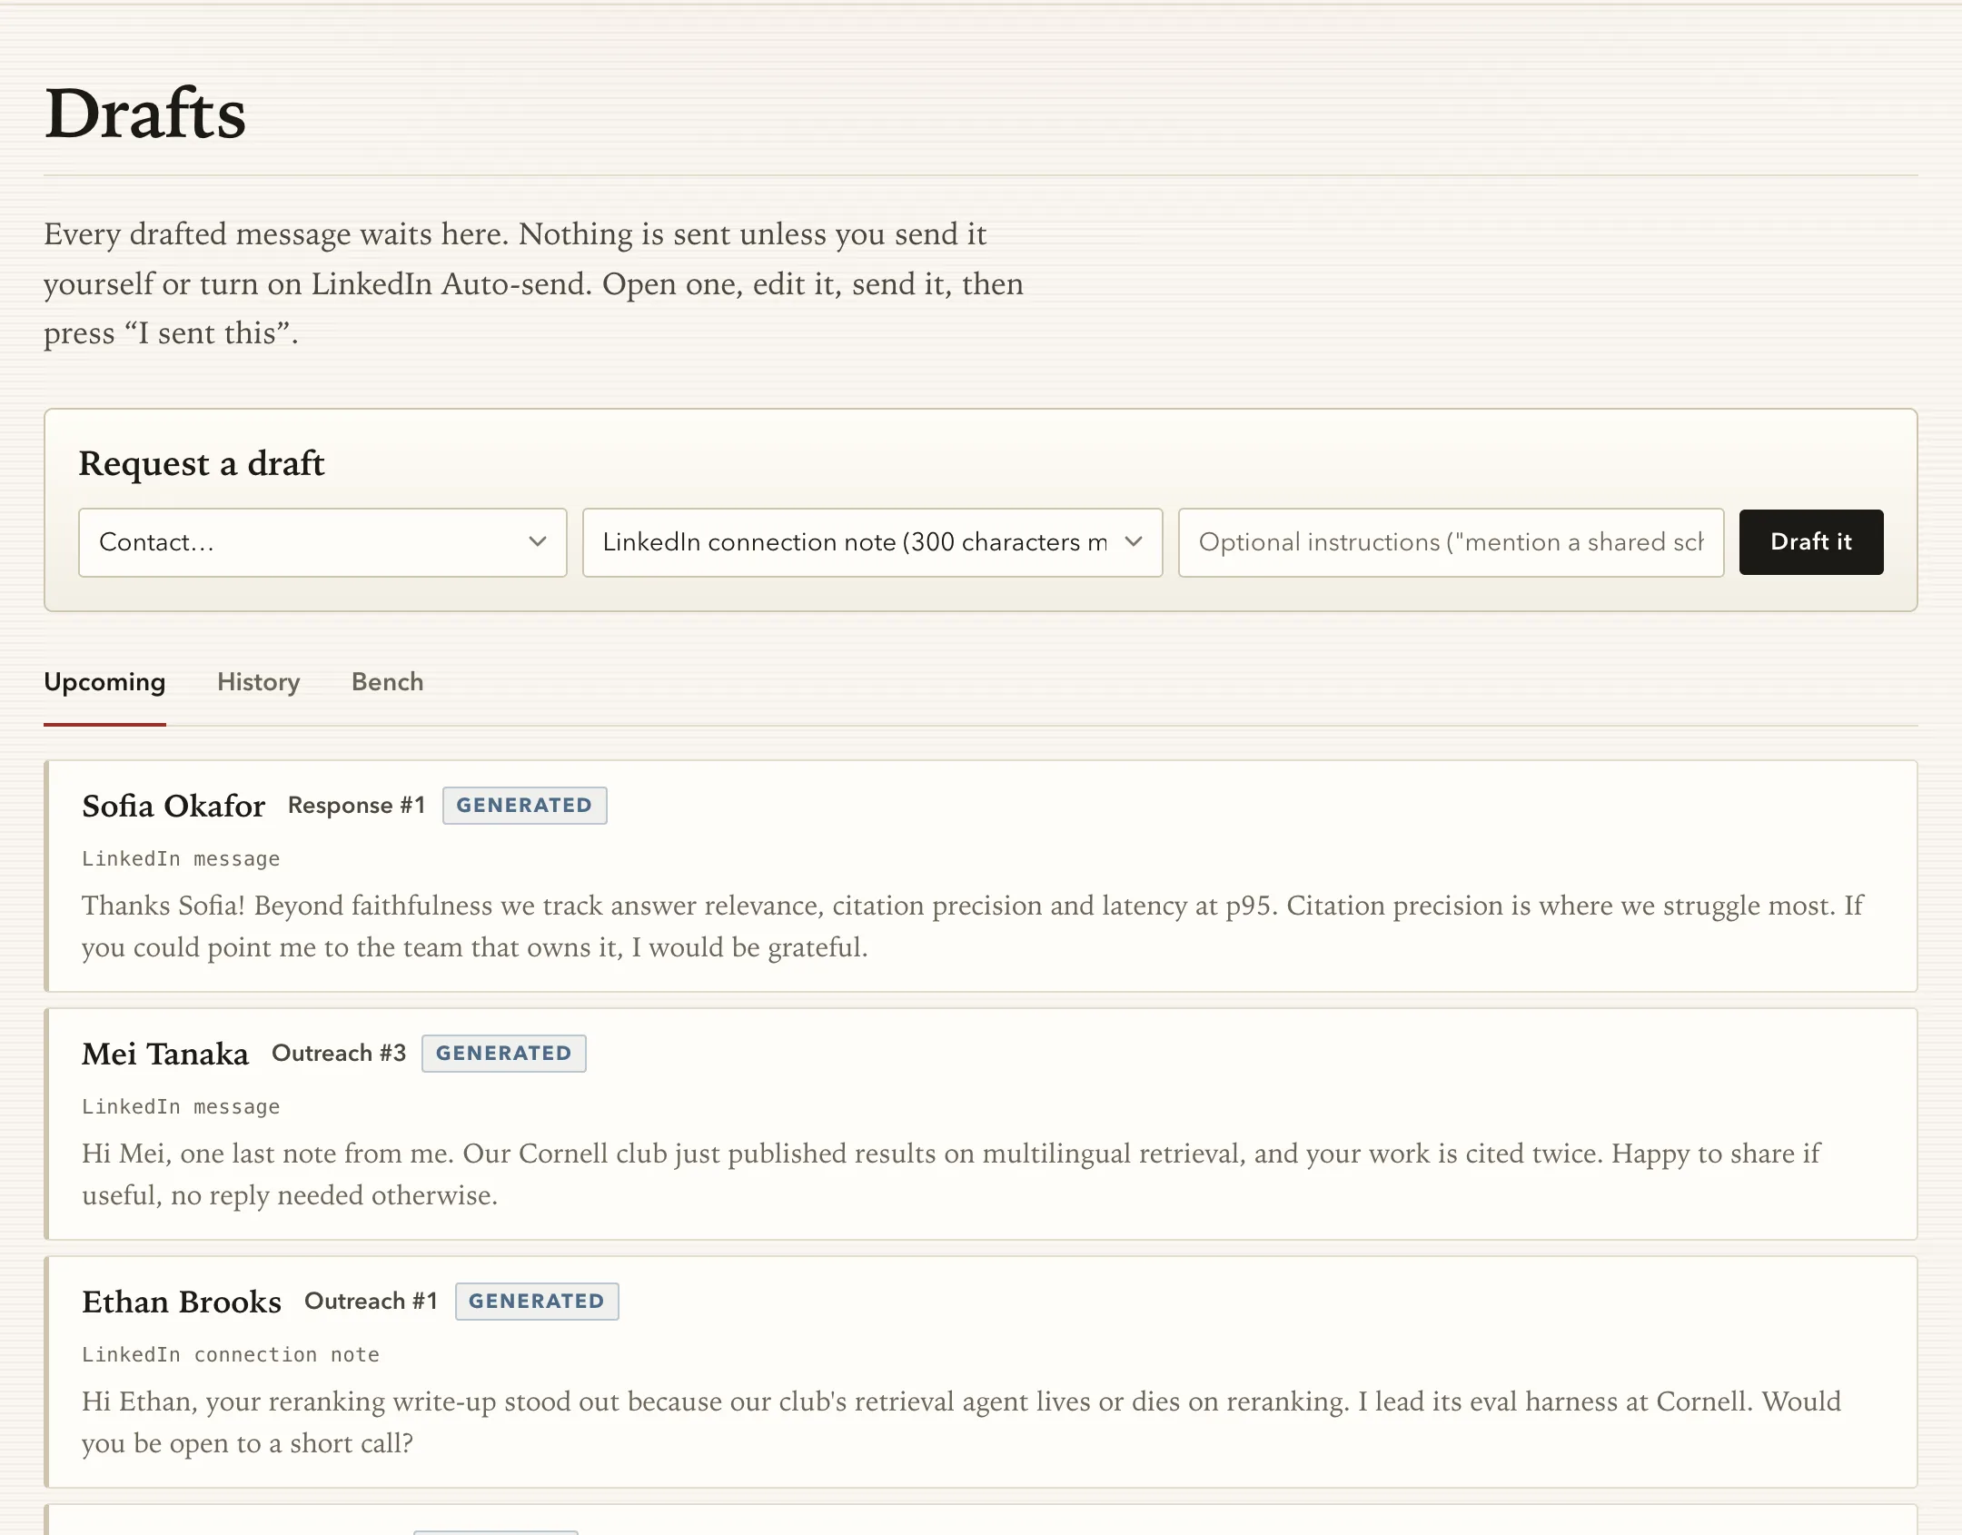Screen dimensions: 1962x1535
Task: Select the Upcoming tab
Action: coord(104,682)
